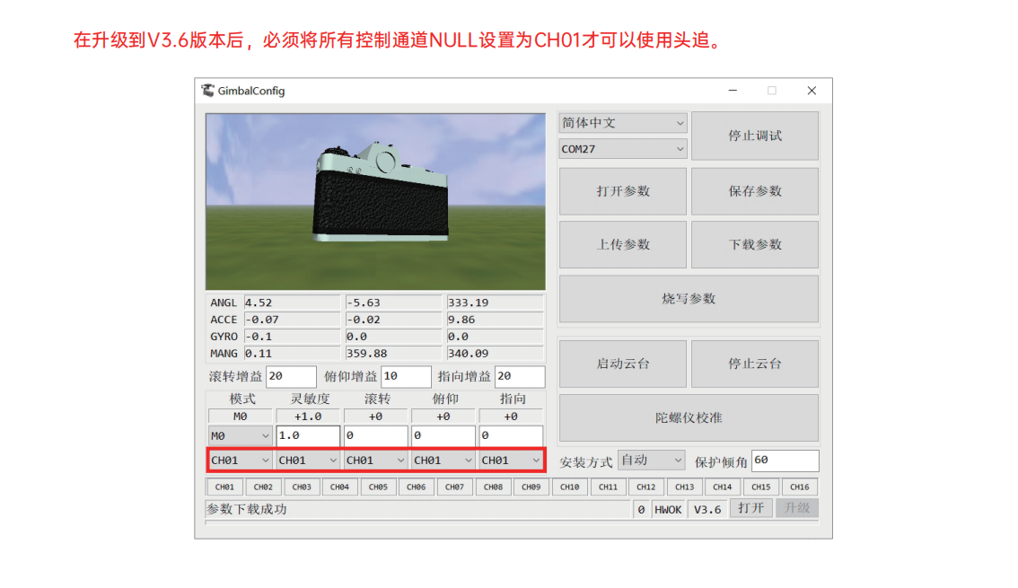This screenshot has width=1018, height=588.
Task: Click the 打开参数 button
Action: [623, 191]
